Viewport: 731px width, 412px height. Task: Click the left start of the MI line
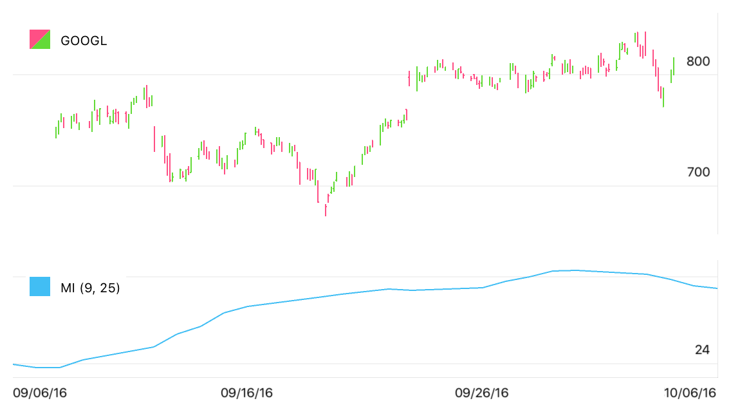point(14,364)
